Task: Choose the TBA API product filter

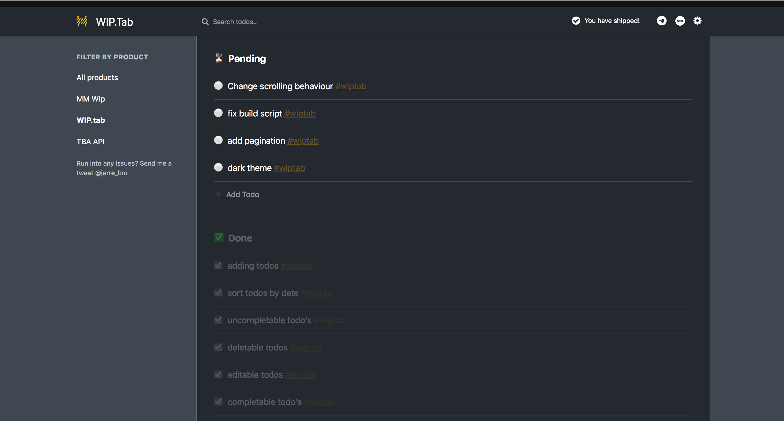Action: (x=90, y=142)
